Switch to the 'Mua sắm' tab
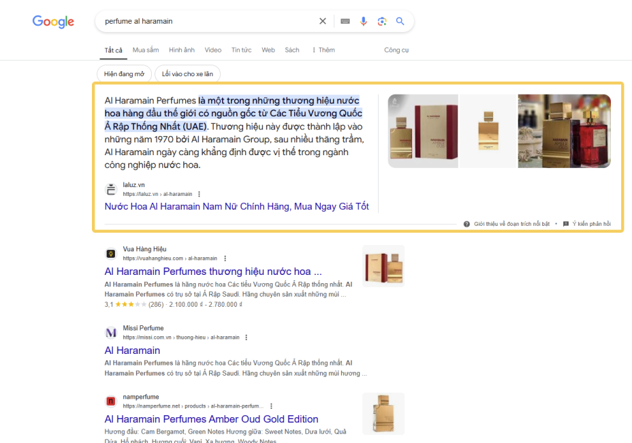The width and height of the screenshot is (632, 443). click(146, 50)
